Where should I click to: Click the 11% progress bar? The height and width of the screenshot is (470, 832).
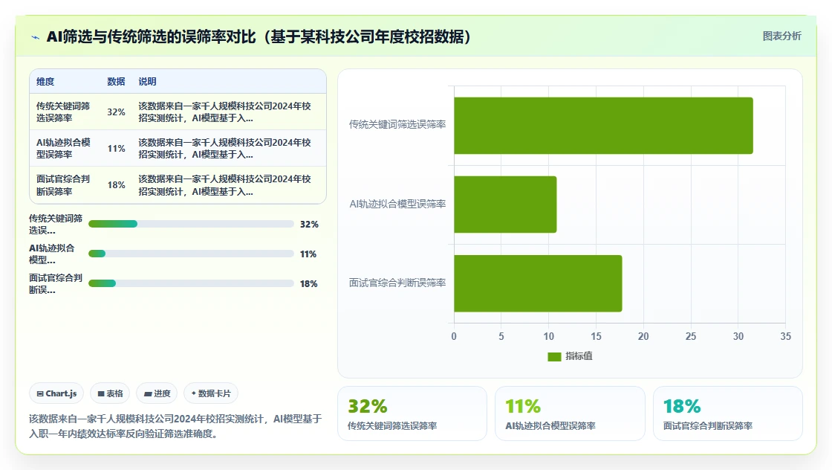[191, 254]
